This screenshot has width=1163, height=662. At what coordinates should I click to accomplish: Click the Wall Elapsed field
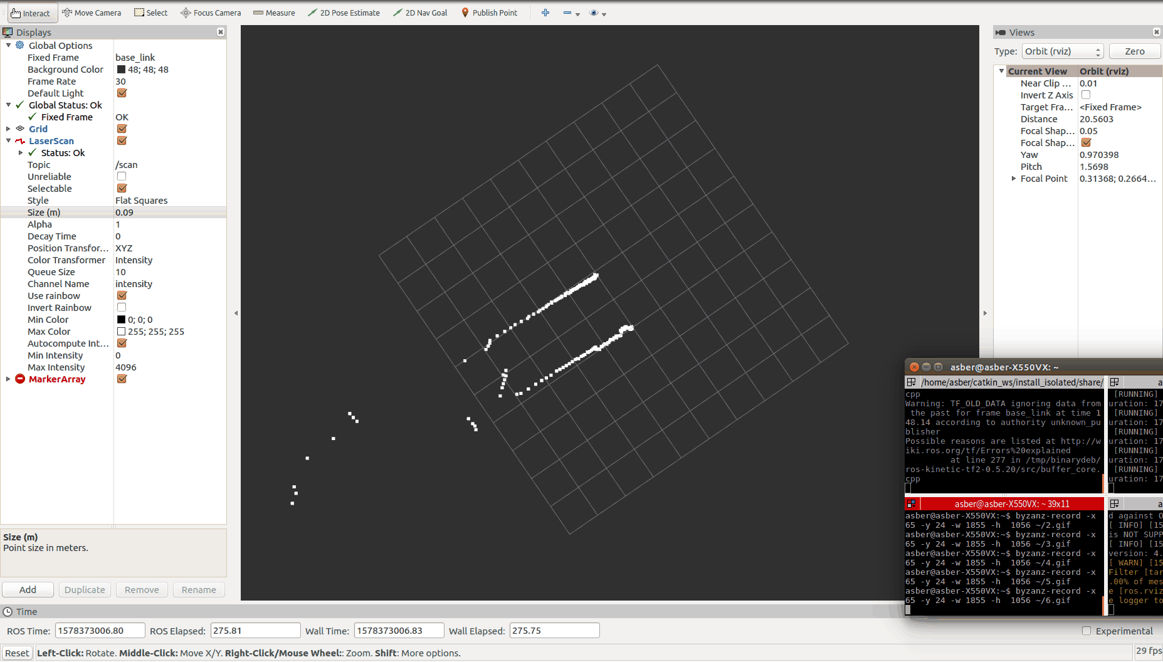point(555,631)
